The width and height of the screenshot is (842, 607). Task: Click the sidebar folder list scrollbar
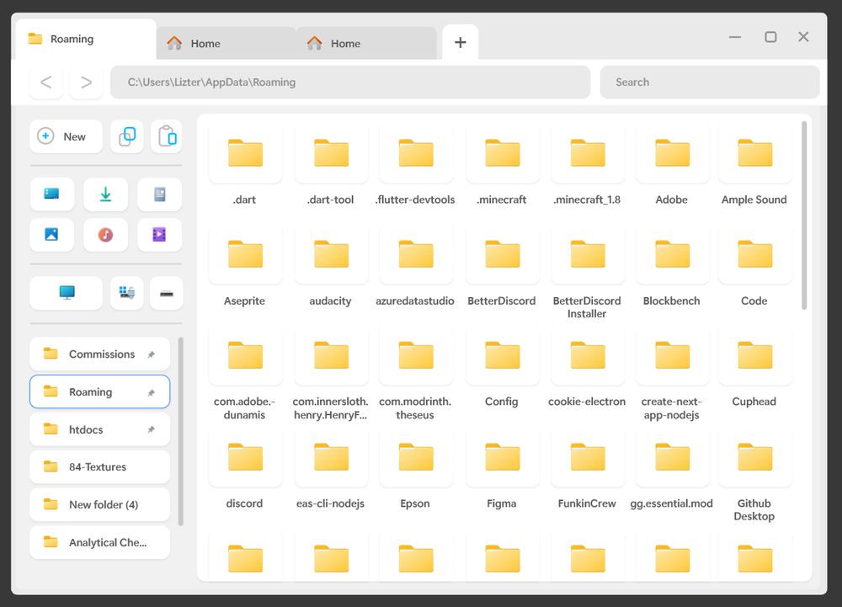pyautogui.click(x=180, y=432)
